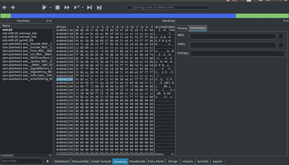Screen dimensions: 289x165
Task: Click the Quick Filter input box
Action: [21, 161]
